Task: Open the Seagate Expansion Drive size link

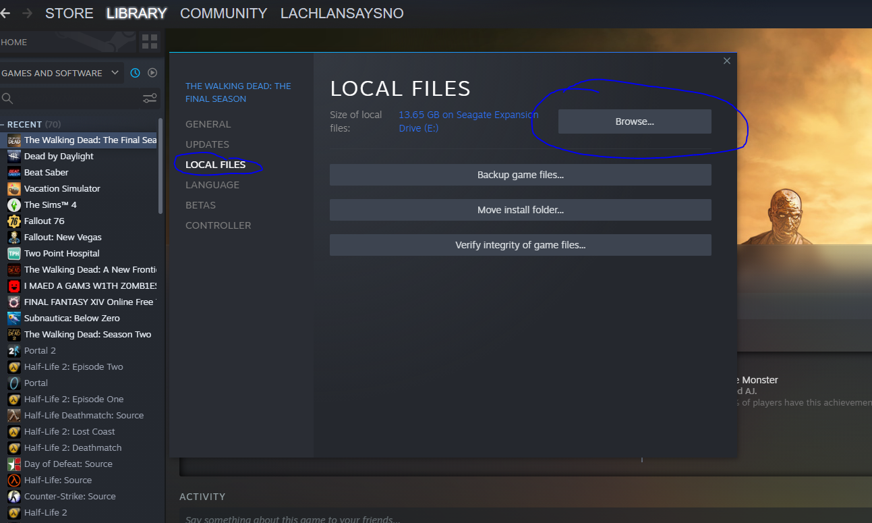Action: click(469, 121)
